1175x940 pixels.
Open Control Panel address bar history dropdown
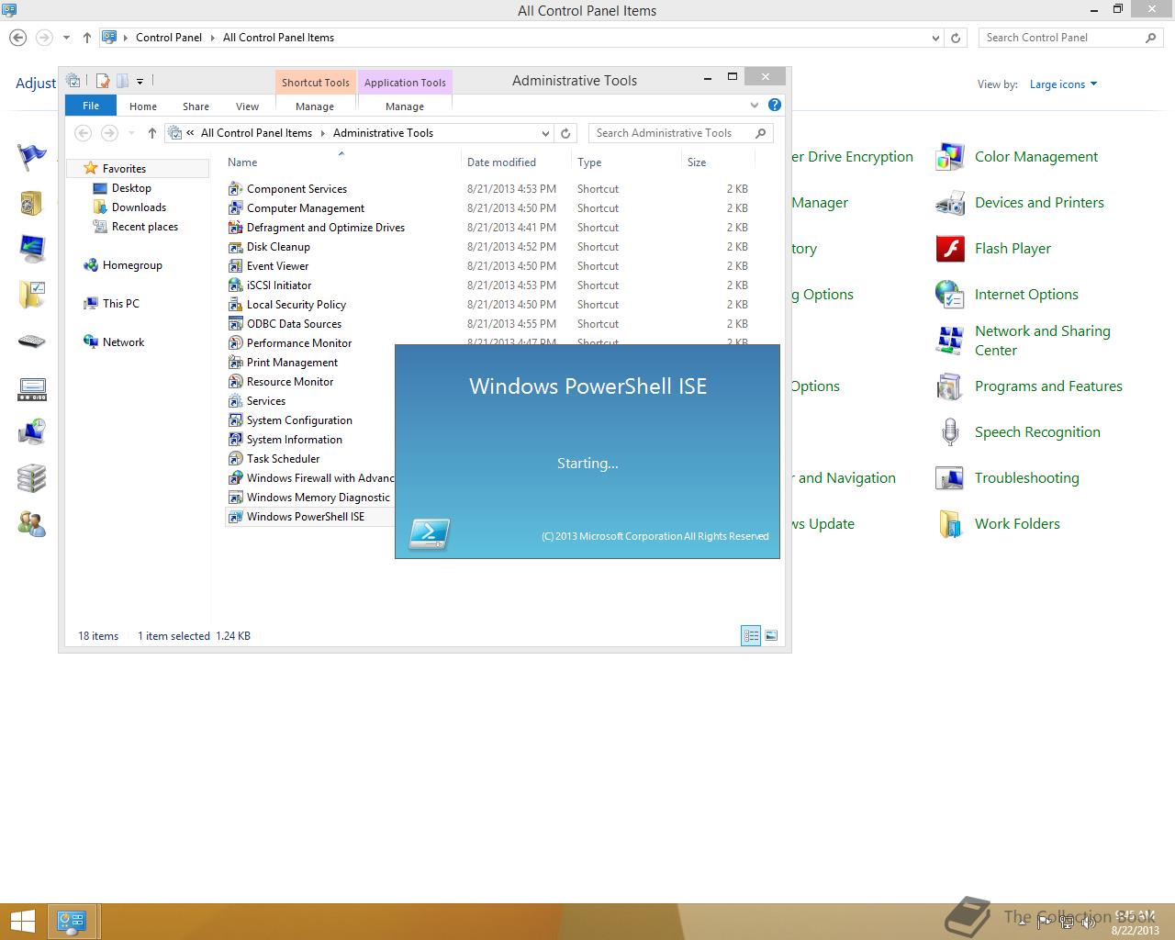(935, 38)
